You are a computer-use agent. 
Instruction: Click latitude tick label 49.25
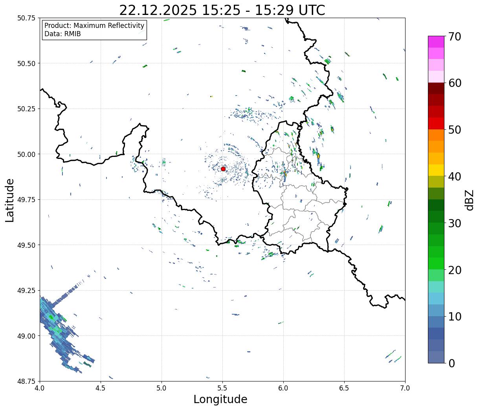(26, 291)
